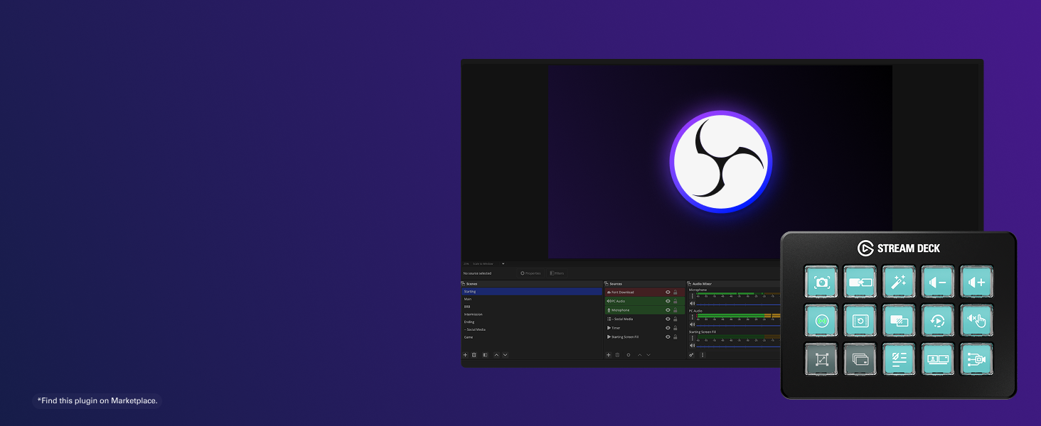
Task: Adjust the Starting Screen Fill volume slider
Action: 739,346
